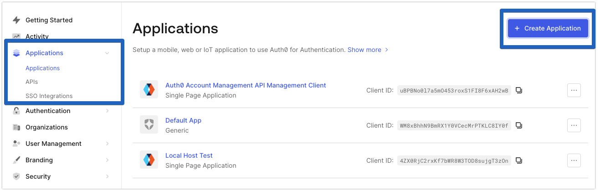Select the Applications sub-item in sidebar
Screen dimensions: 600x191
pos(42,68)
